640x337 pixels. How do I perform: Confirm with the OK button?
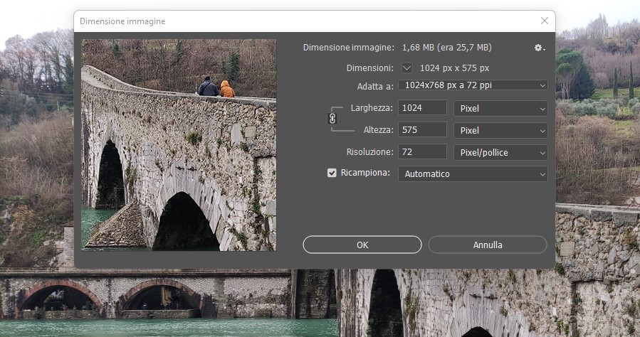(362, 245)
